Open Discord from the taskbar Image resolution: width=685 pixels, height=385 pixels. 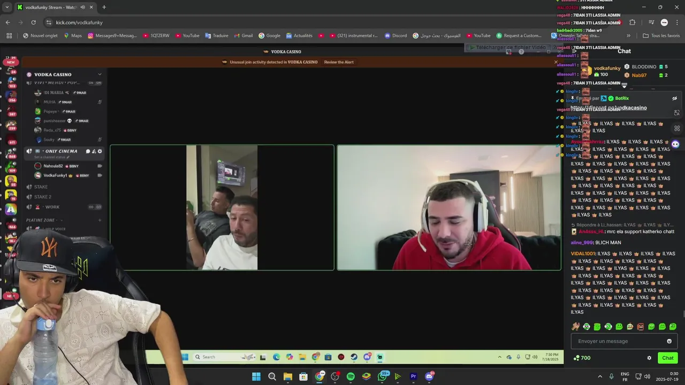click(429, 376)
